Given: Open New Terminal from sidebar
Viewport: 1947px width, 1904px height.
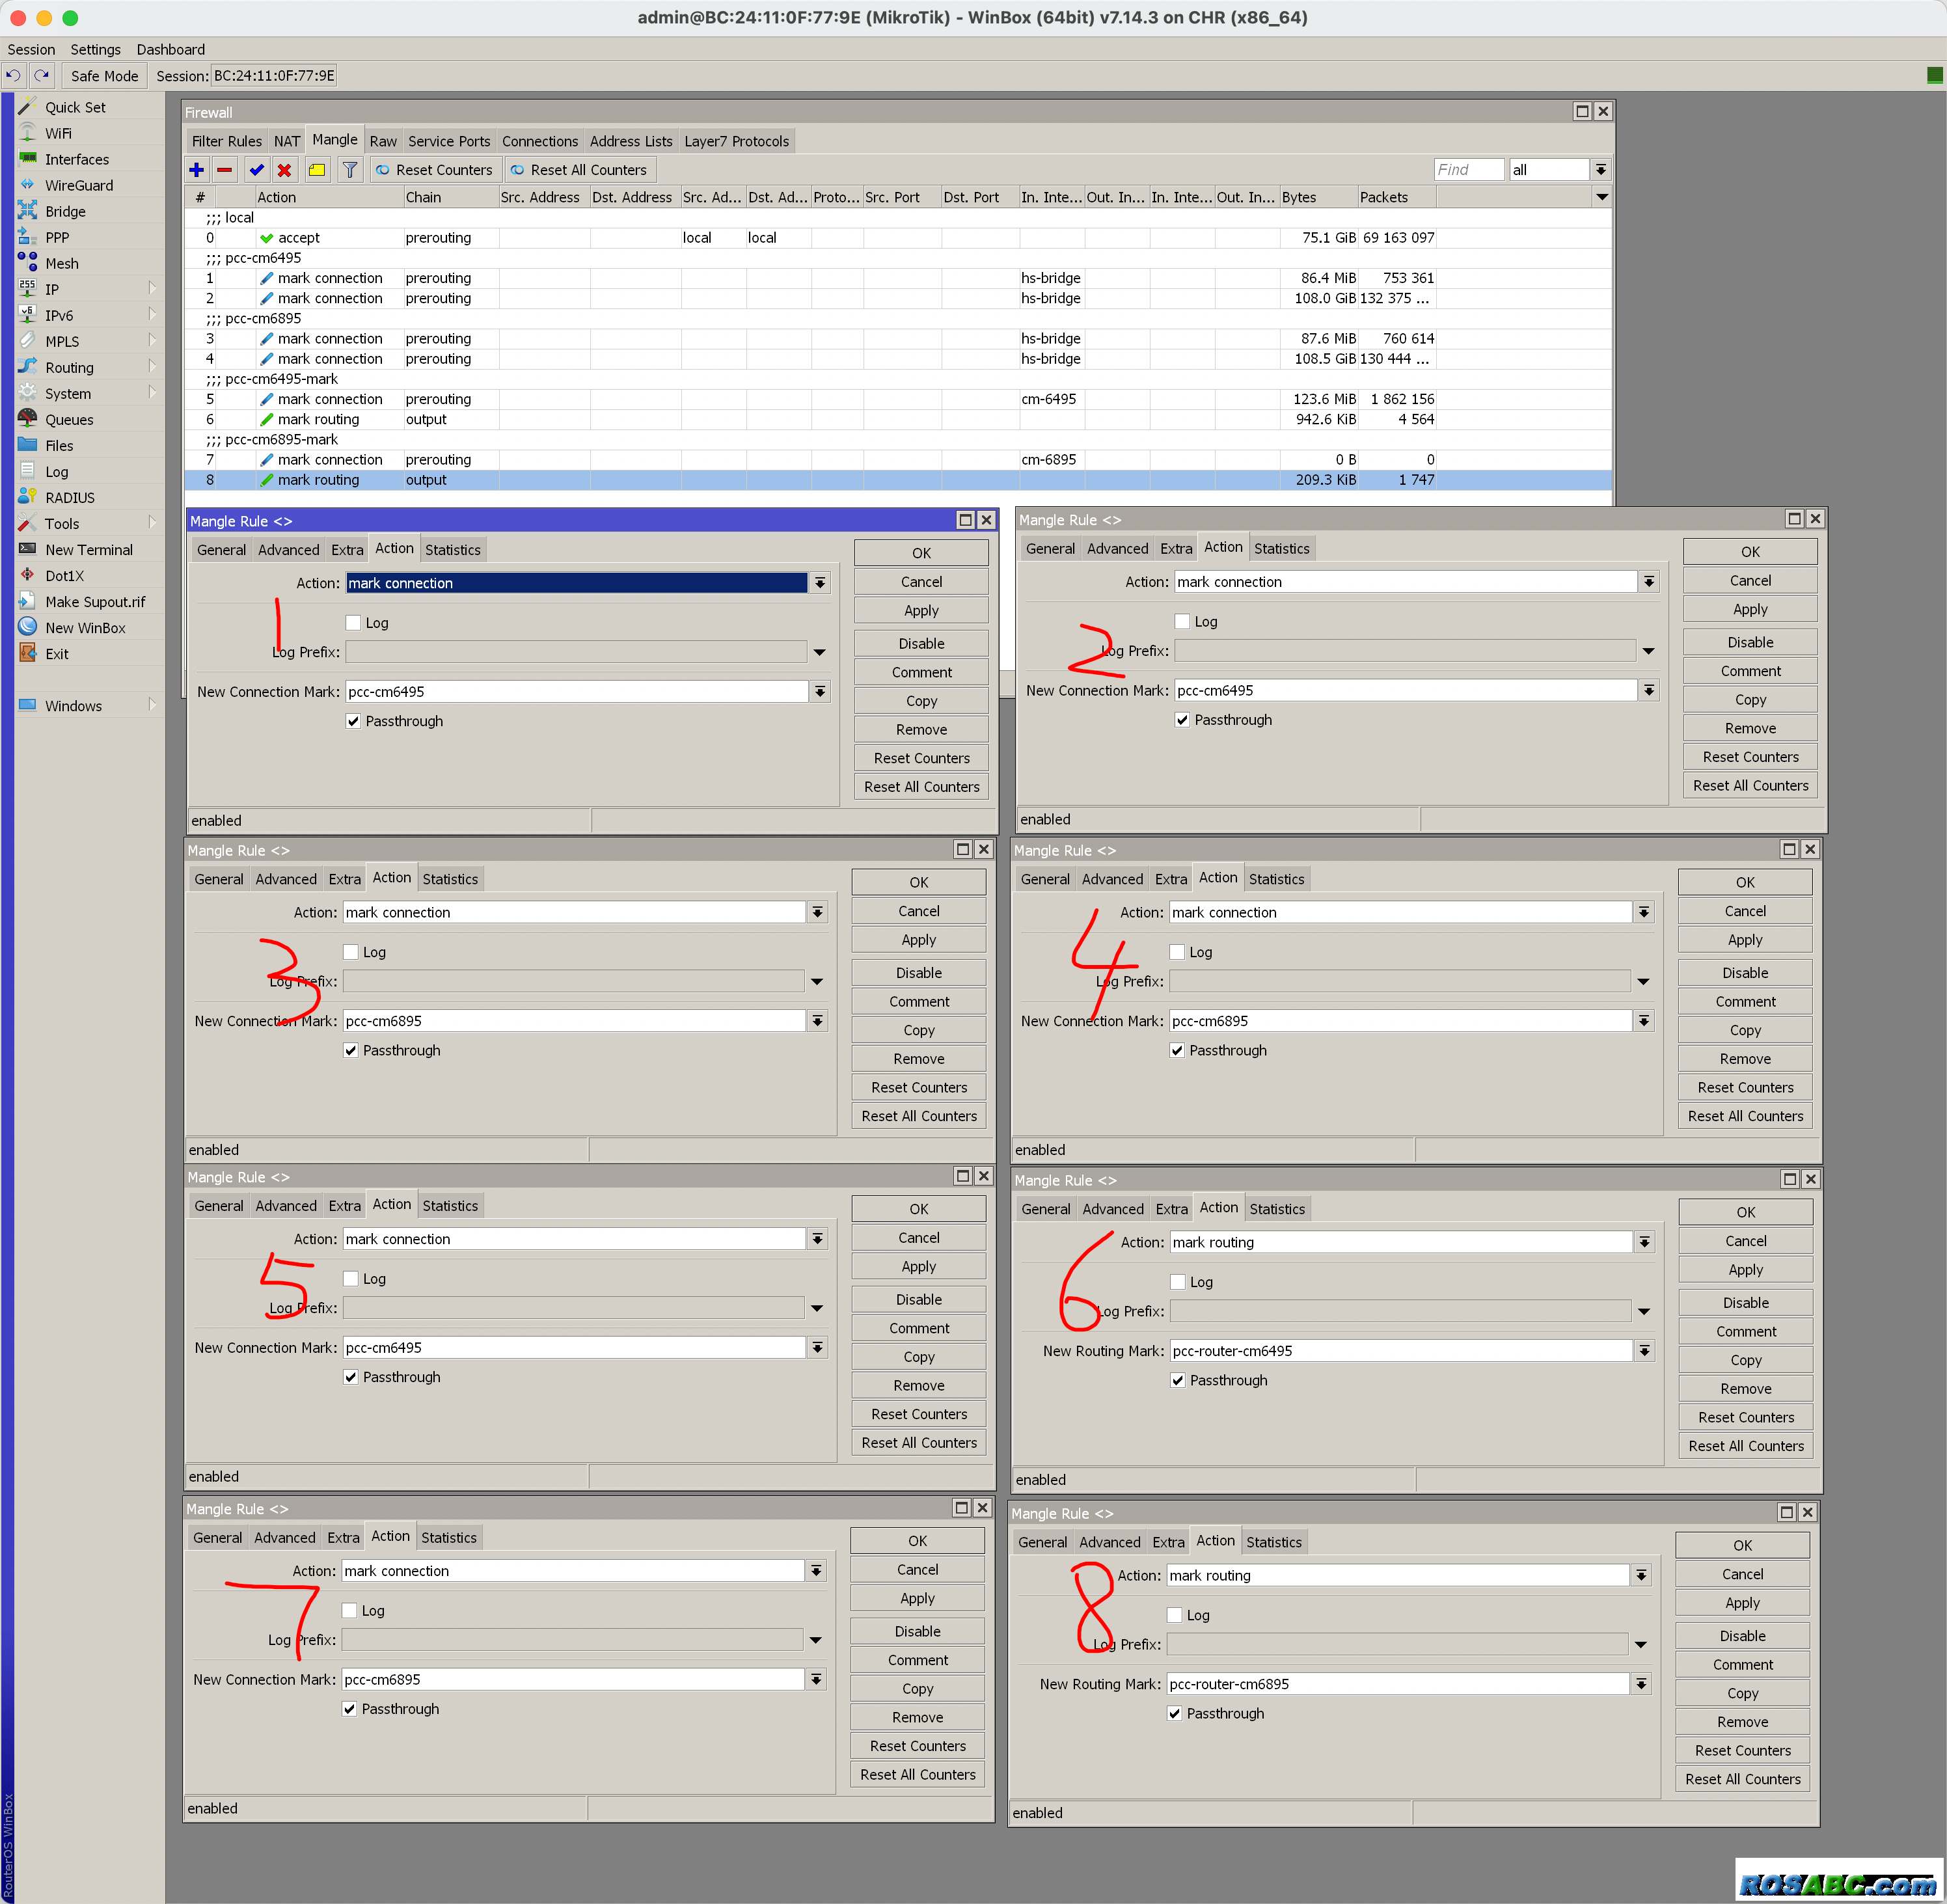Looking at the screenshot, I should (88, 550).
